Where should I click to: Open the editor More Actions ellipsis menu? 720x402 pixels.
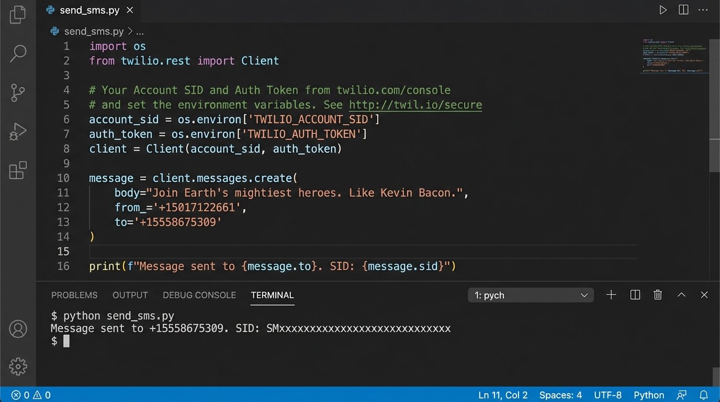(703, 10)
